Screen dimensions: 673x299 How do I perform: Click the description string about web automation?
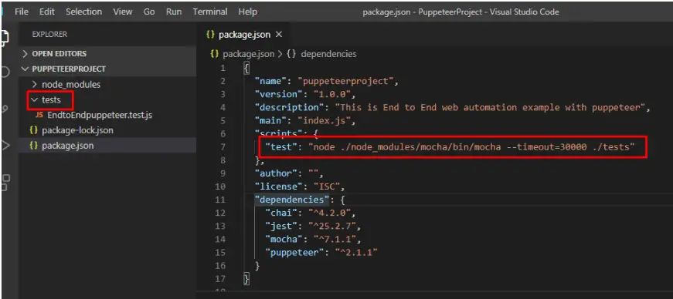pos(491,108)
